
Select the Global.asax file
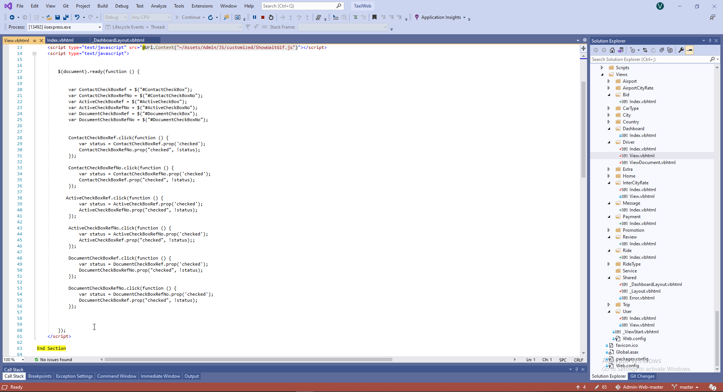pos(627,352)
